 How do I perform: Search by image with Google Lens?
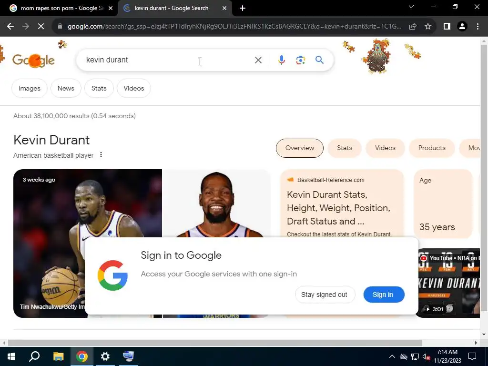click(300, 60)
